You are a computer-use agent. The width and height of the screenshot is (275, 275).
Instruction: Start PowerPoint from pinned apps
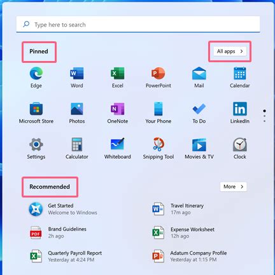pyautogui.click(x=159, y=77)
